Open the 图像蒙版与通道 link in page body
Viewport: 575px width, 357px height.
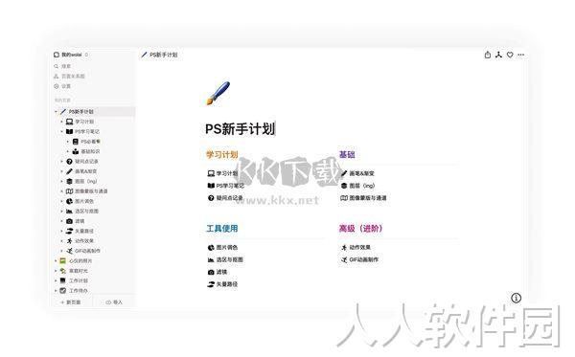(363, 198)
